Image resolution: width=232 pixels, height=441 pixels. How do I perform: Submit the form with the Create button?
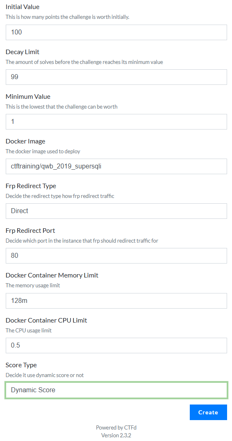208,412
